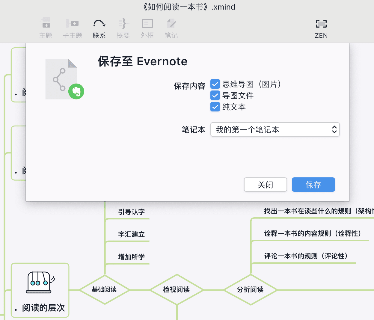Select 诠释一本书的内容规则（诠释性） topic

[x=313, y=233]
